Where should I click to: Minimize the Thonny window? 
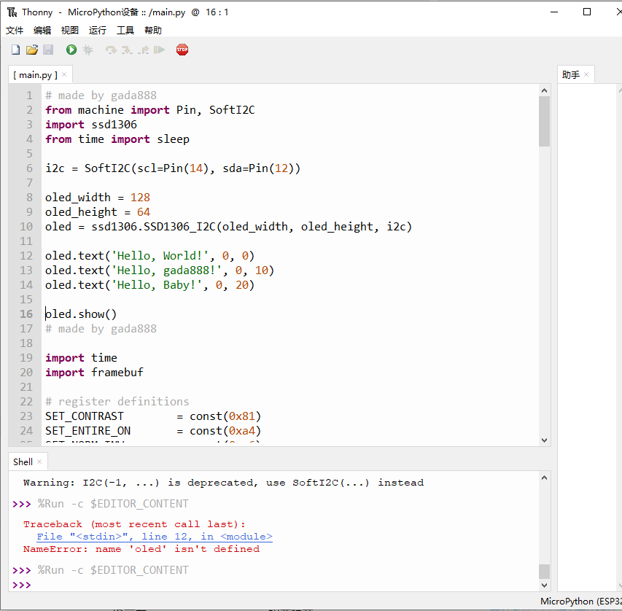pos(554,12)
